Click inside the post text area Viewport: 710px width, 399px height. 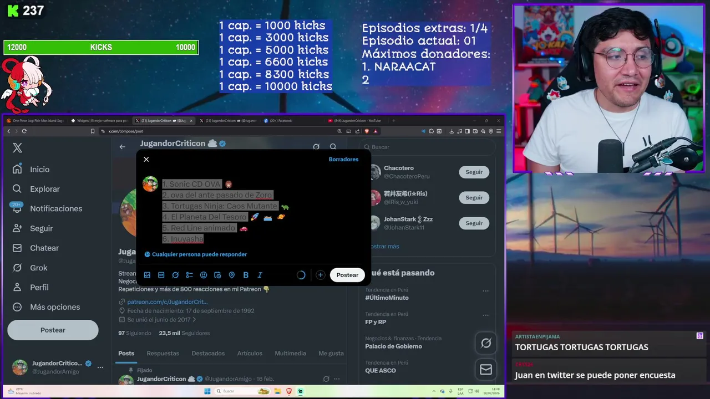pos(261,211)
